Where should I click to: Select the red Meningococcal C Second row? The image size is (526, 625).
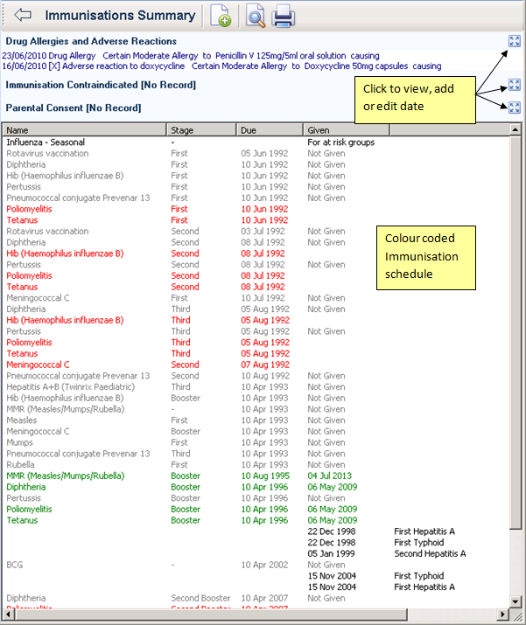coord(38,365)
